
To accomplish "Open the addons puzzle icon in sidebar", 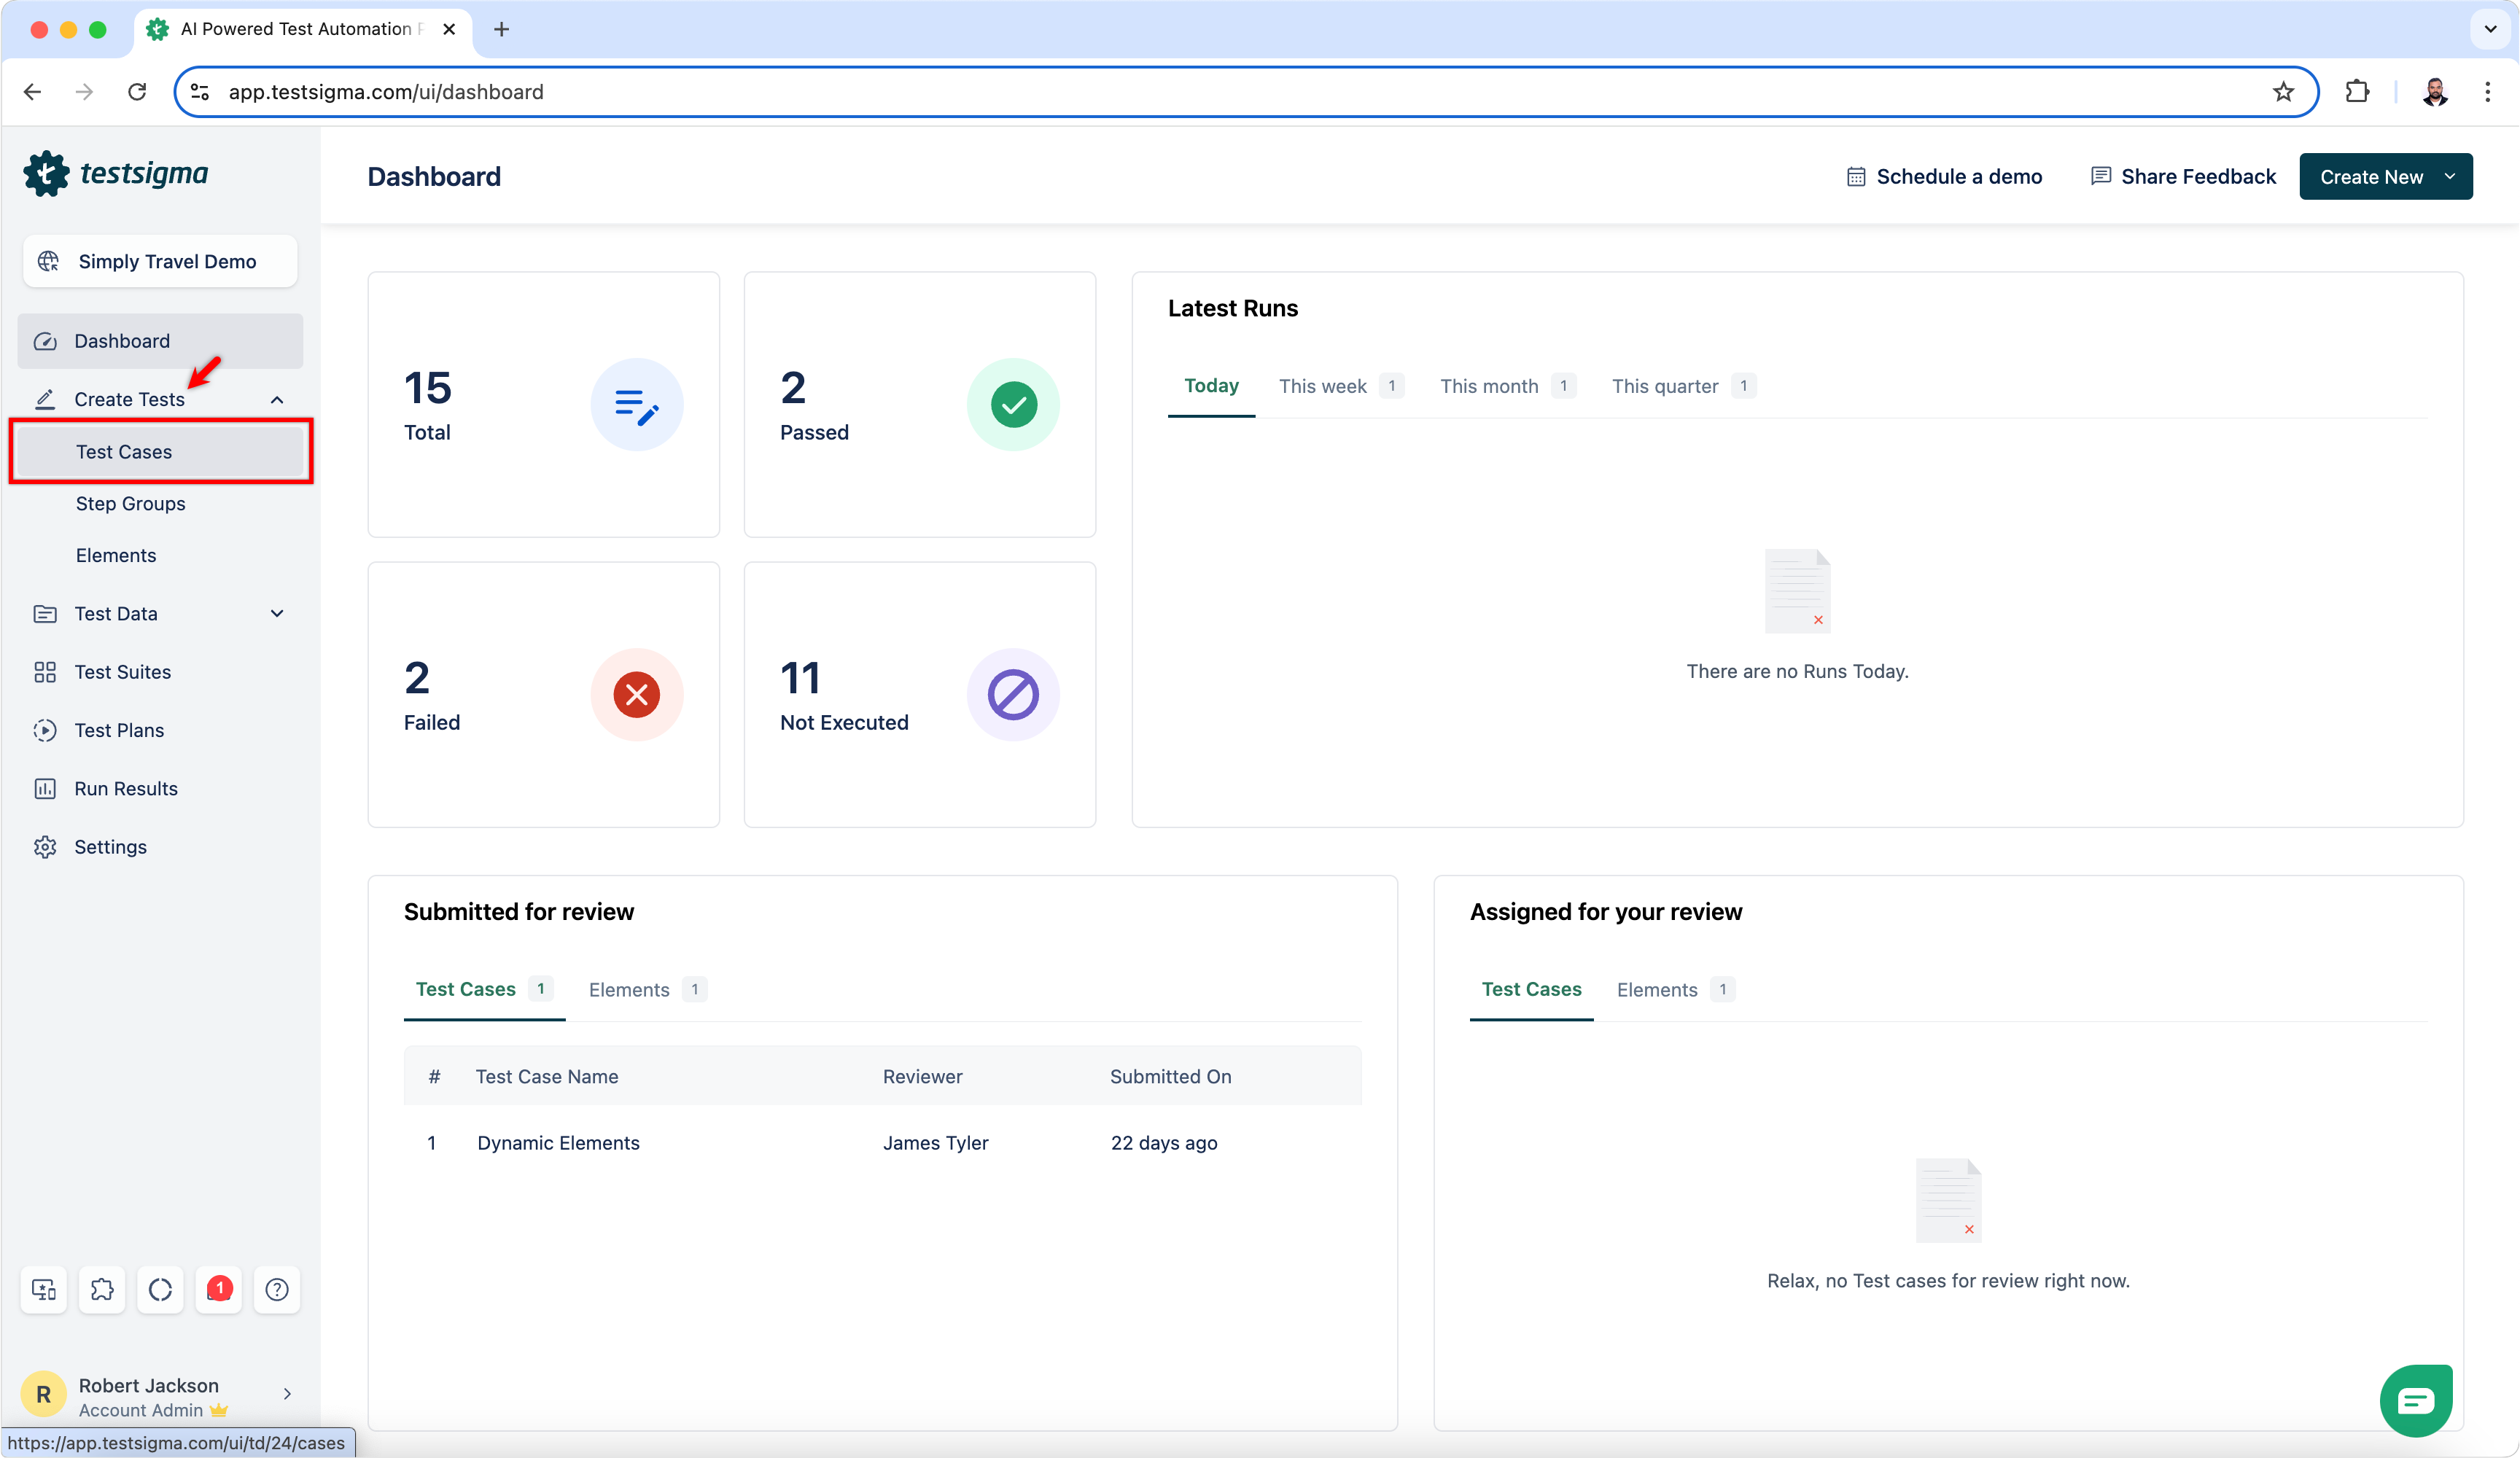I will [x=102, y=1290].
